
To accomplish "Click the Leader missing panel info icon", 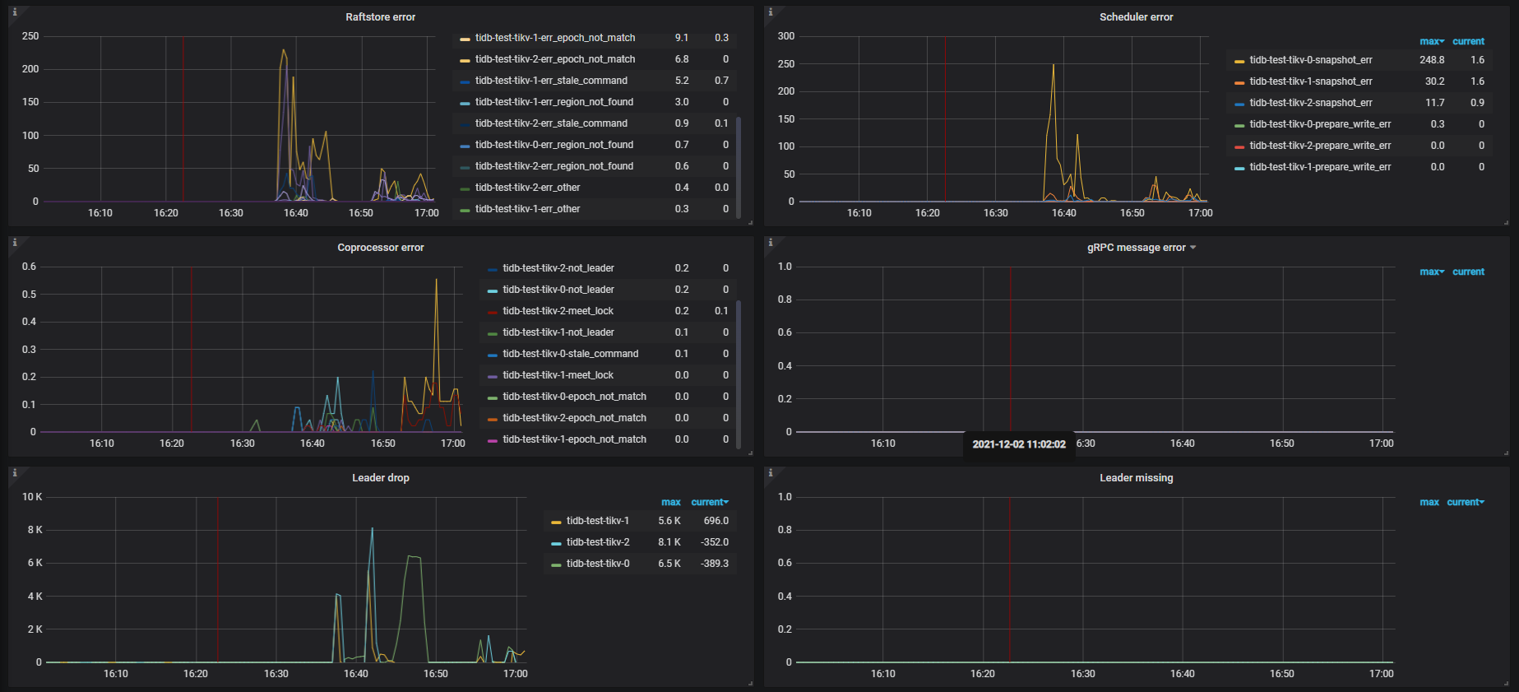I will click(771, 473).
